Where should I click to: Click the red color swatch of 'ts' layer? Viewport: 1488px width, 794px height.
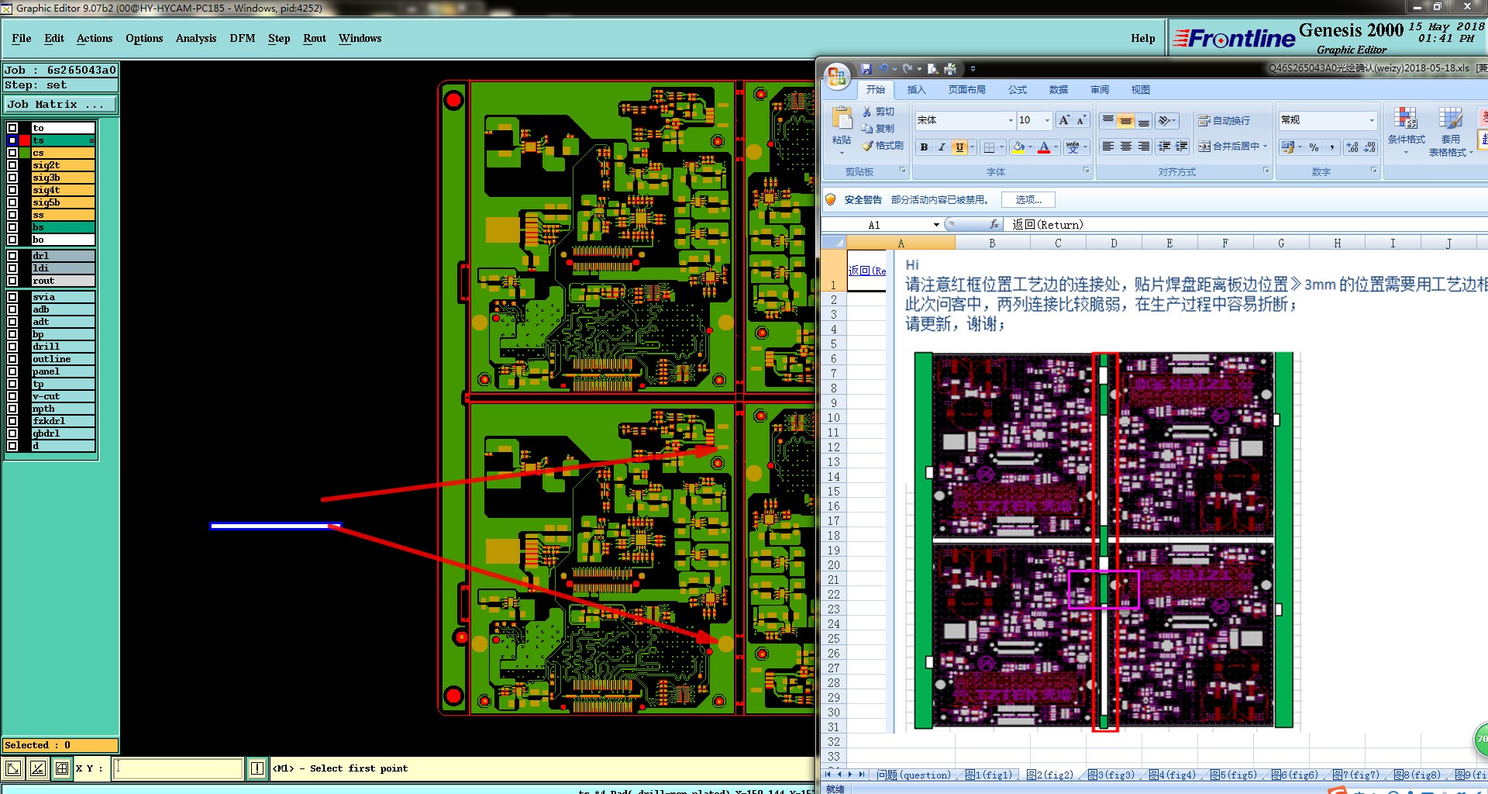click(x=26, y=140)
